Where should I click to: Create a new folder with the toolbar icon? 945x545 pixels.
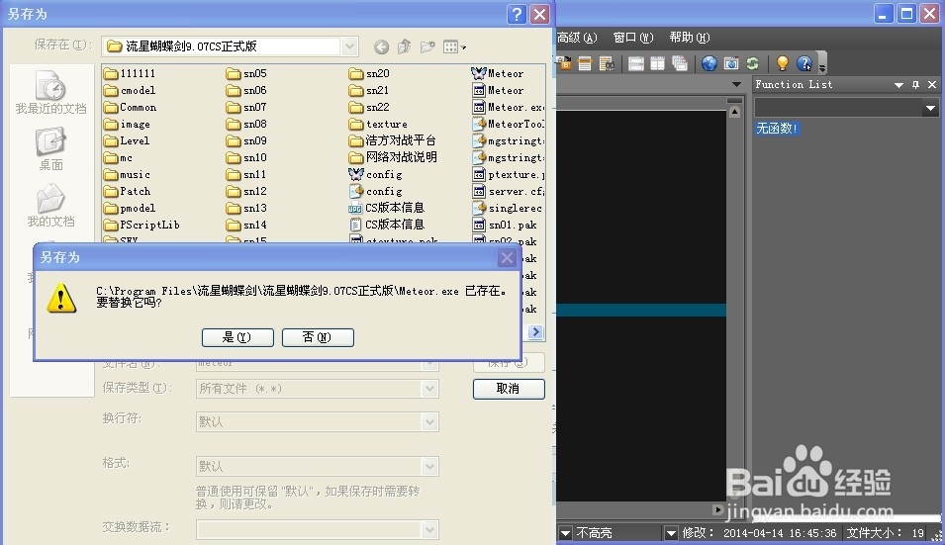point(427,46)
